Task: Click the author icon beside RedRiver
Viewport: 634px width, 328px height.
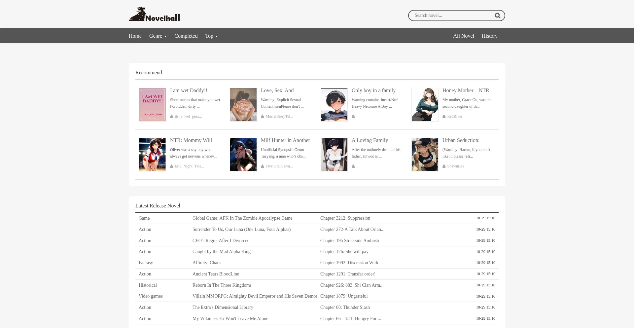Action: (444, 116)
